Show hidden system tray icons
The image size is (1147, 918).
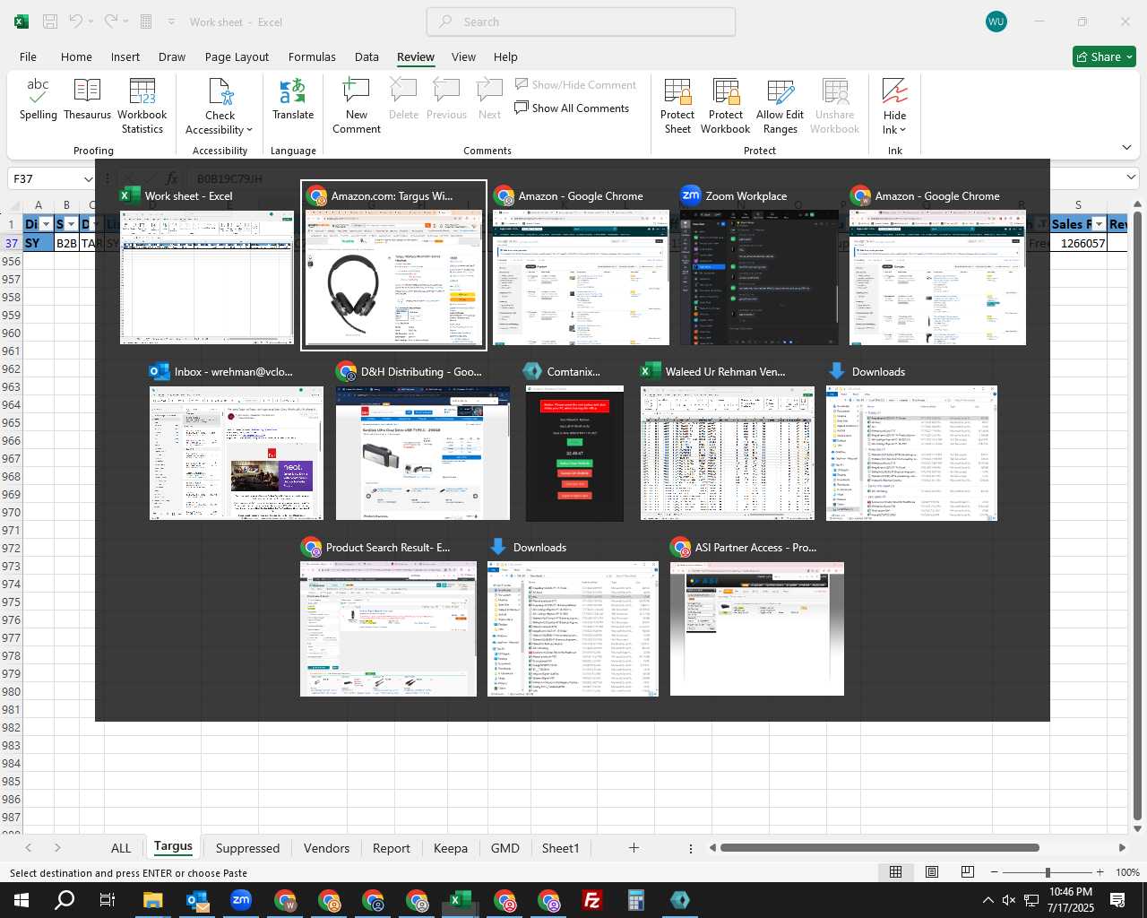987,900
